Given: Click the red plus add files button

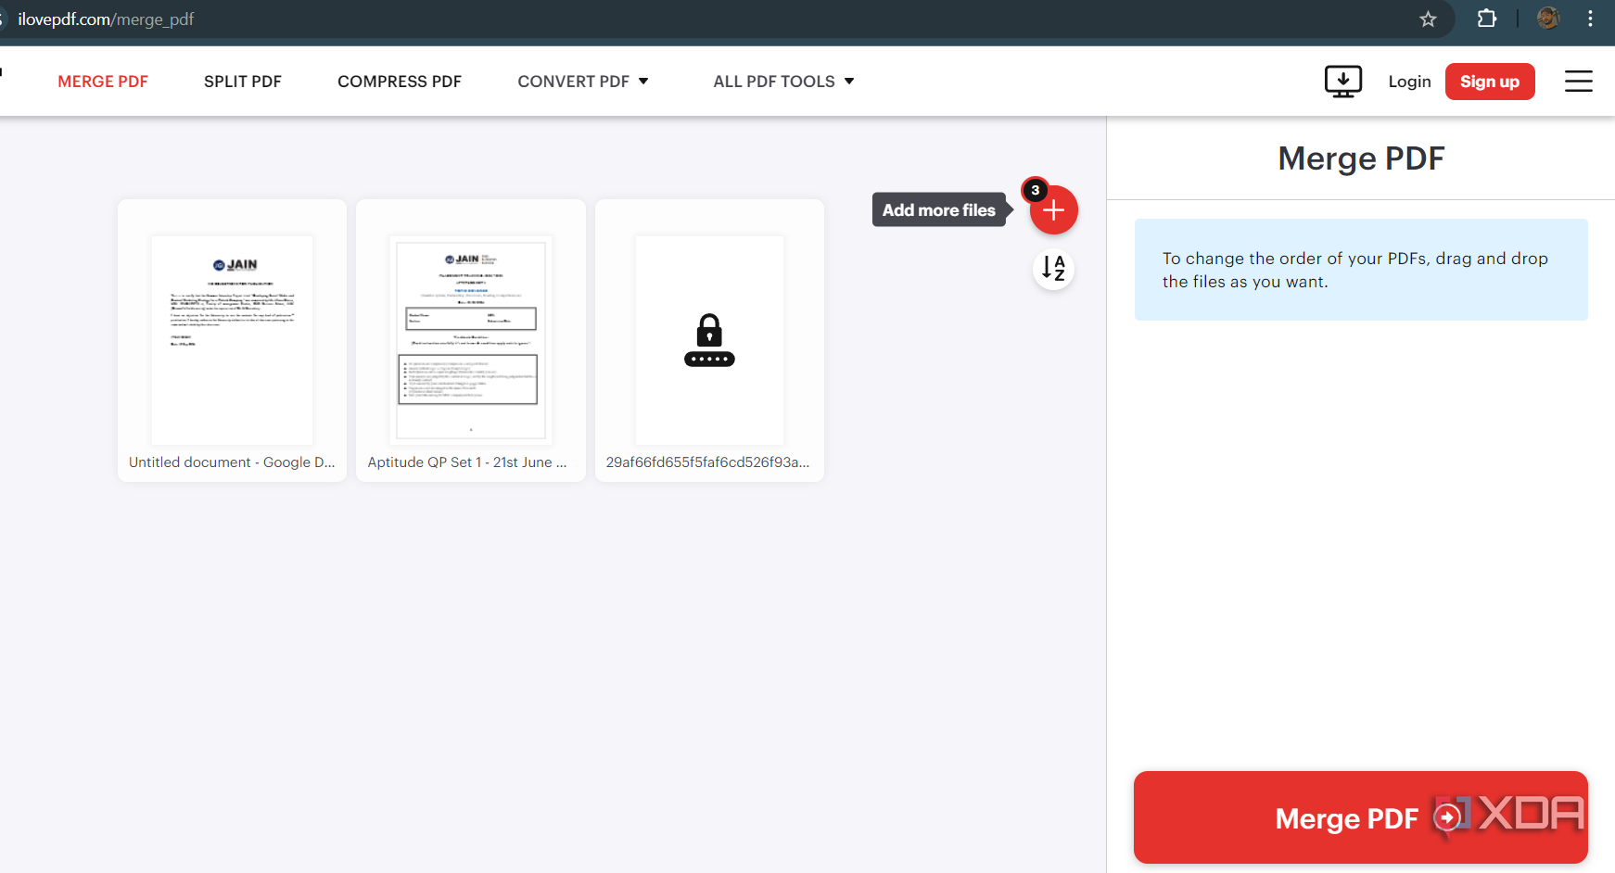Looking at the screenshot, I should click(1053, 210).
